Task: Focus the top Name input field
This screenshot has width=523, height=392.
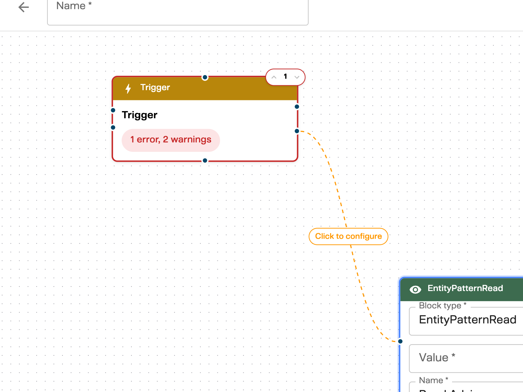Action: coord(177,12)
